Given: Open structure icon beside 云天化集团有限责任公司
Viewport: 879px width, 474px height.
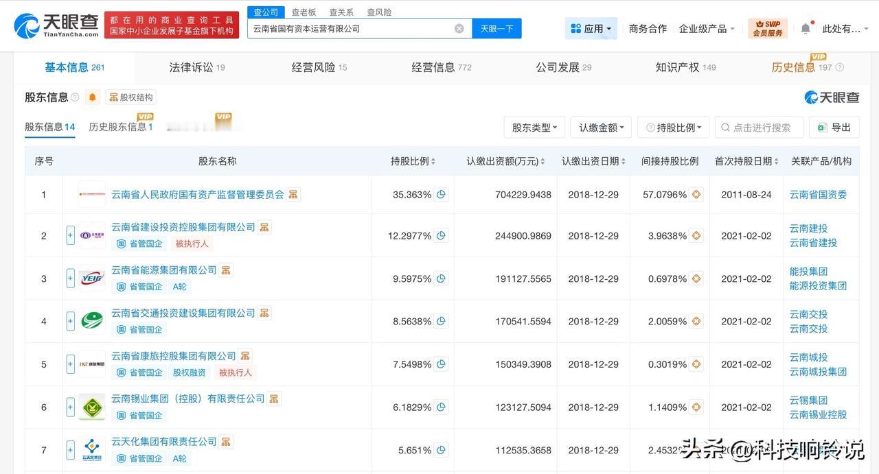Looking at the screenshot, I should point(226,442).
